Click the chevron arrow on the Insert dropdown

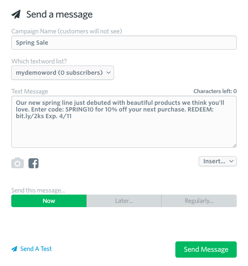231,161
